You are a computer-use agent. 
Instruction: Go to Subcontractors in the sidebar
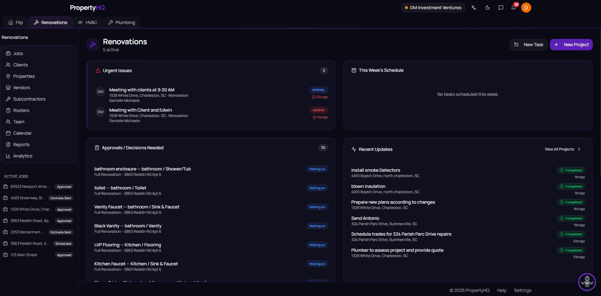click(x=29, y=99)
